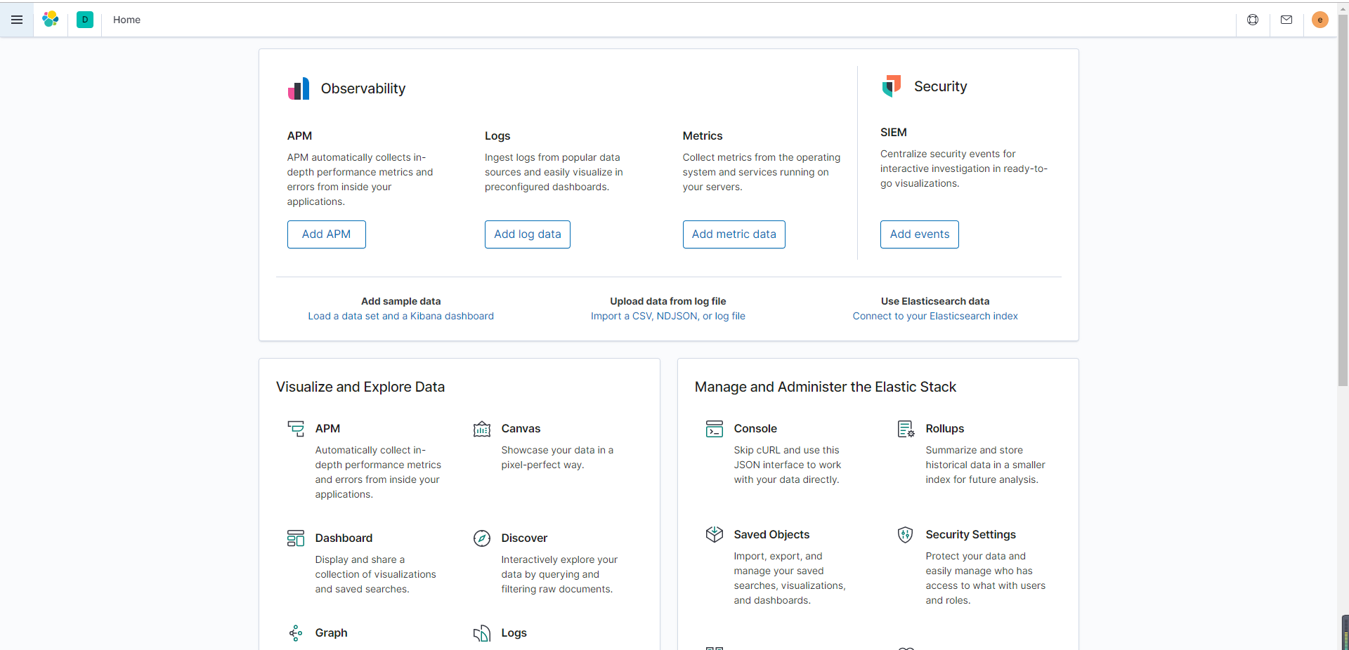Open the Console title link
The width and height of the screenshot is (1349, 650).
(756, 429)
